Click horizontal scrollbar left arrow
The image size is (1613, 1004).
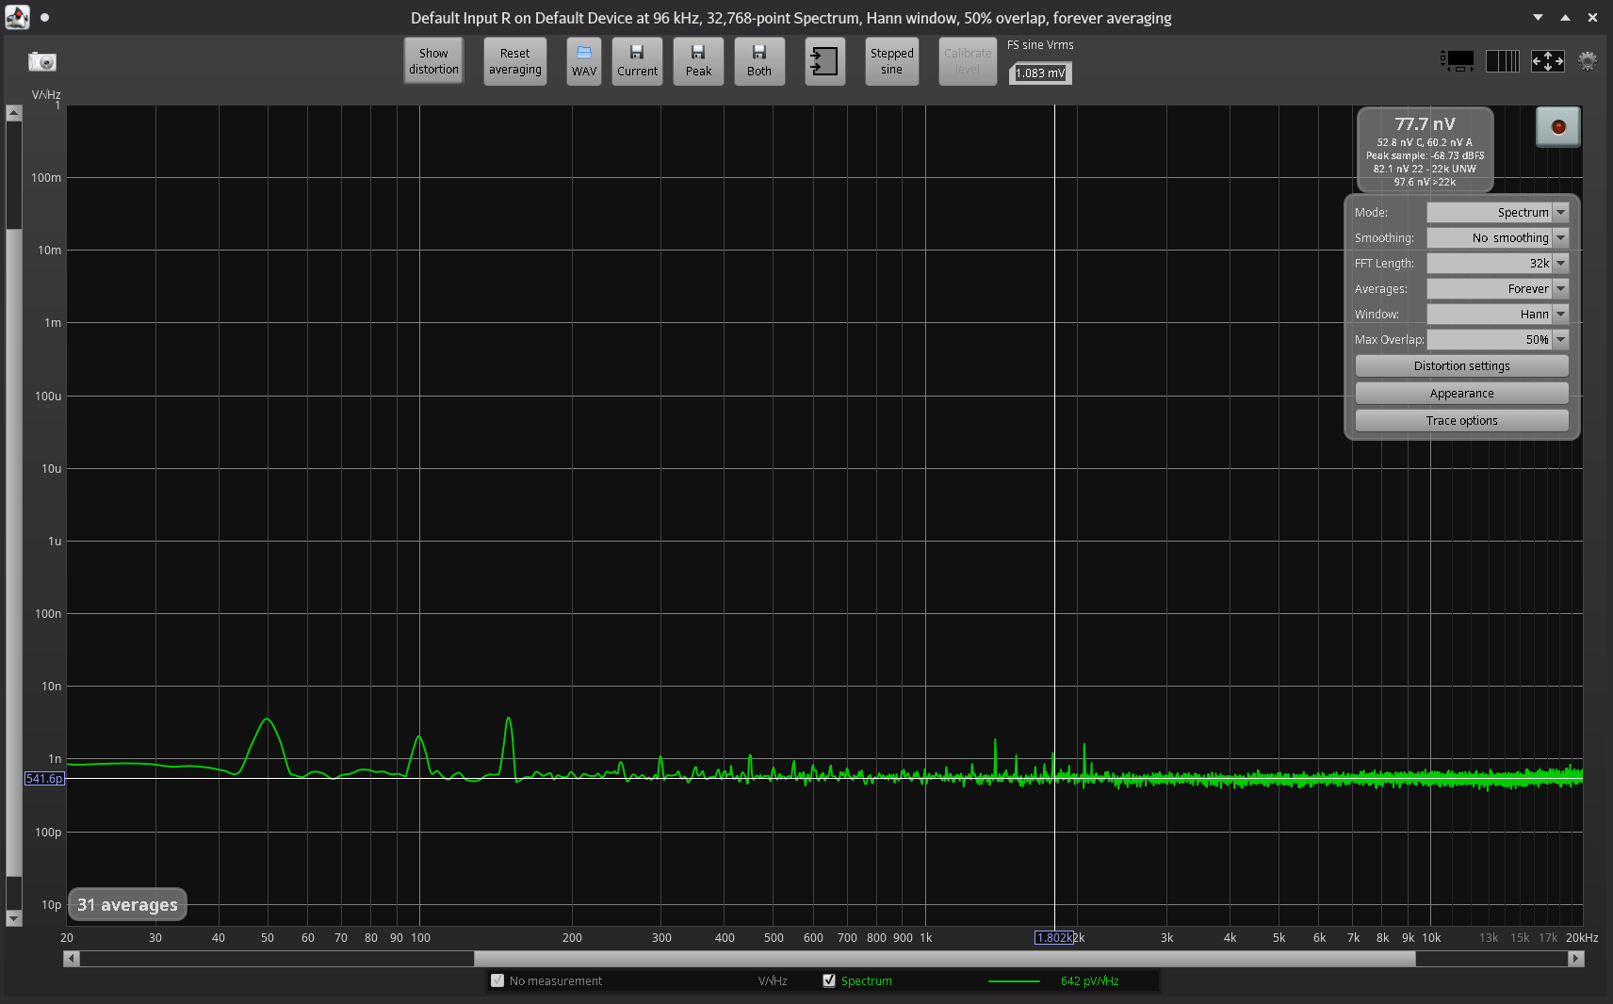(x=72, y=958)
